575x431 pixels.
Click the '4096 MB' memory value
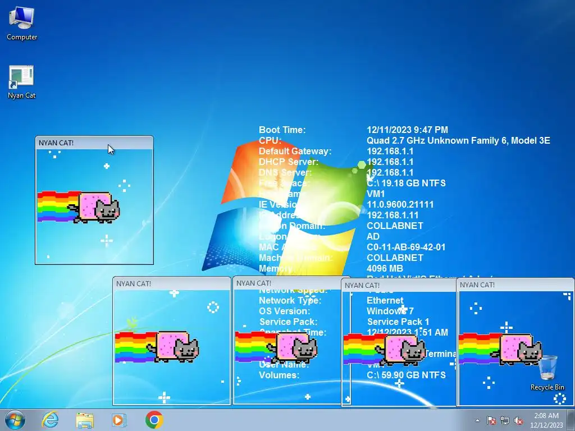click(x=385, y=268)
